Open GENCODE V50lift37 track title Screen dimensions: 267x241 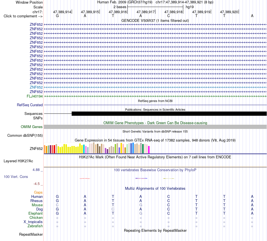pos(155,20)
